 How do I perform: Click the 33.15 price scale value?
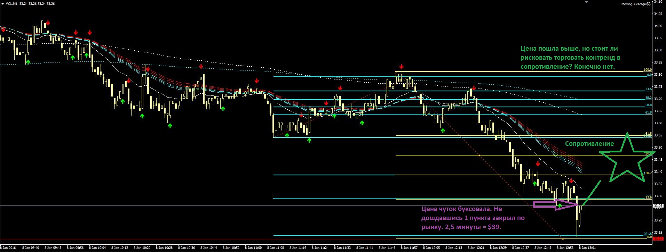pos(658,233)
